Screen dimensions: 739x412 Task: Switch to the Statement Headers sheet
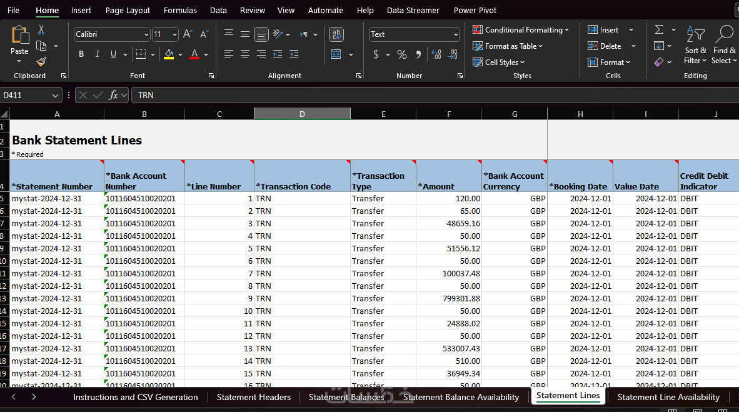pos(253,397)
